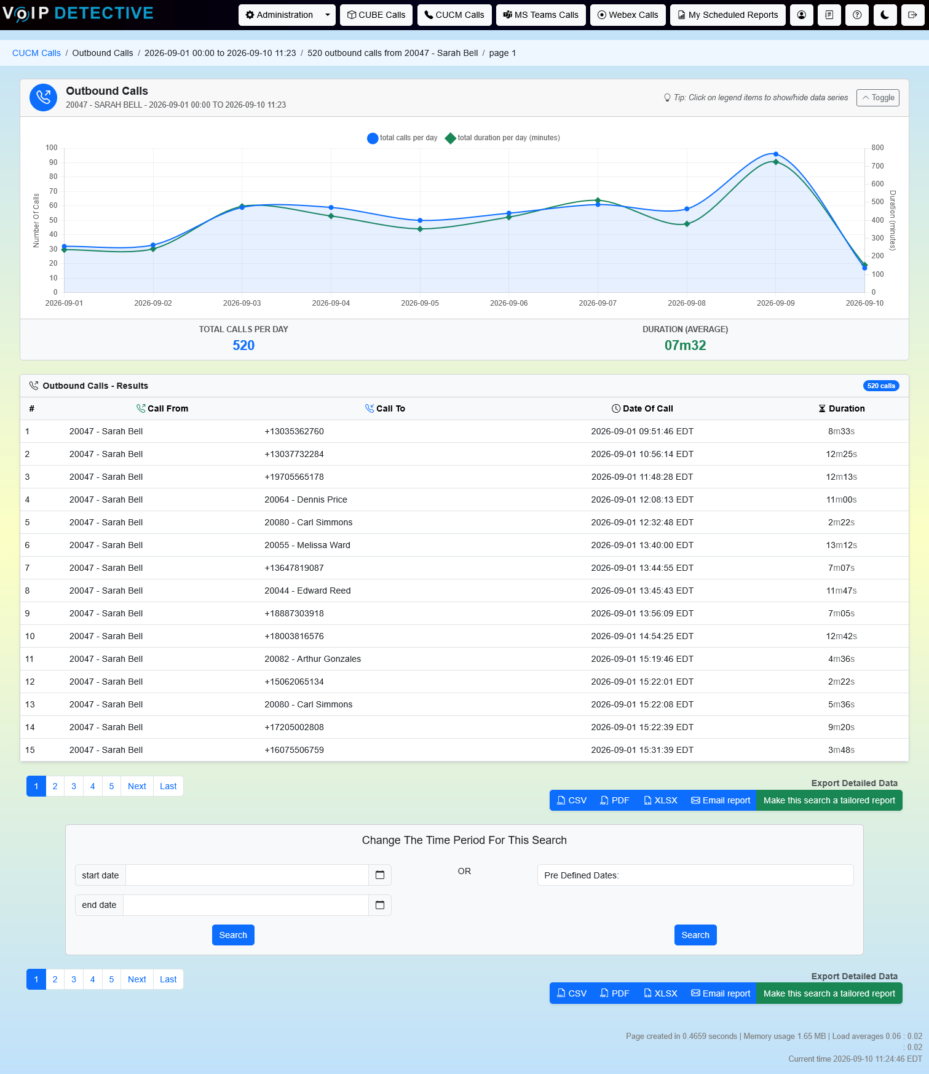This screenshot has height=1074, width=929.
Task: Open the user profile icon
Action: pyautogui.click(x=802, y=15)
